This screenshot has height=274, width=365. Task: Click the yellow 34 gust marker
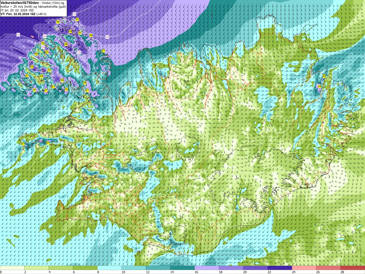click(x=70, y=31)
